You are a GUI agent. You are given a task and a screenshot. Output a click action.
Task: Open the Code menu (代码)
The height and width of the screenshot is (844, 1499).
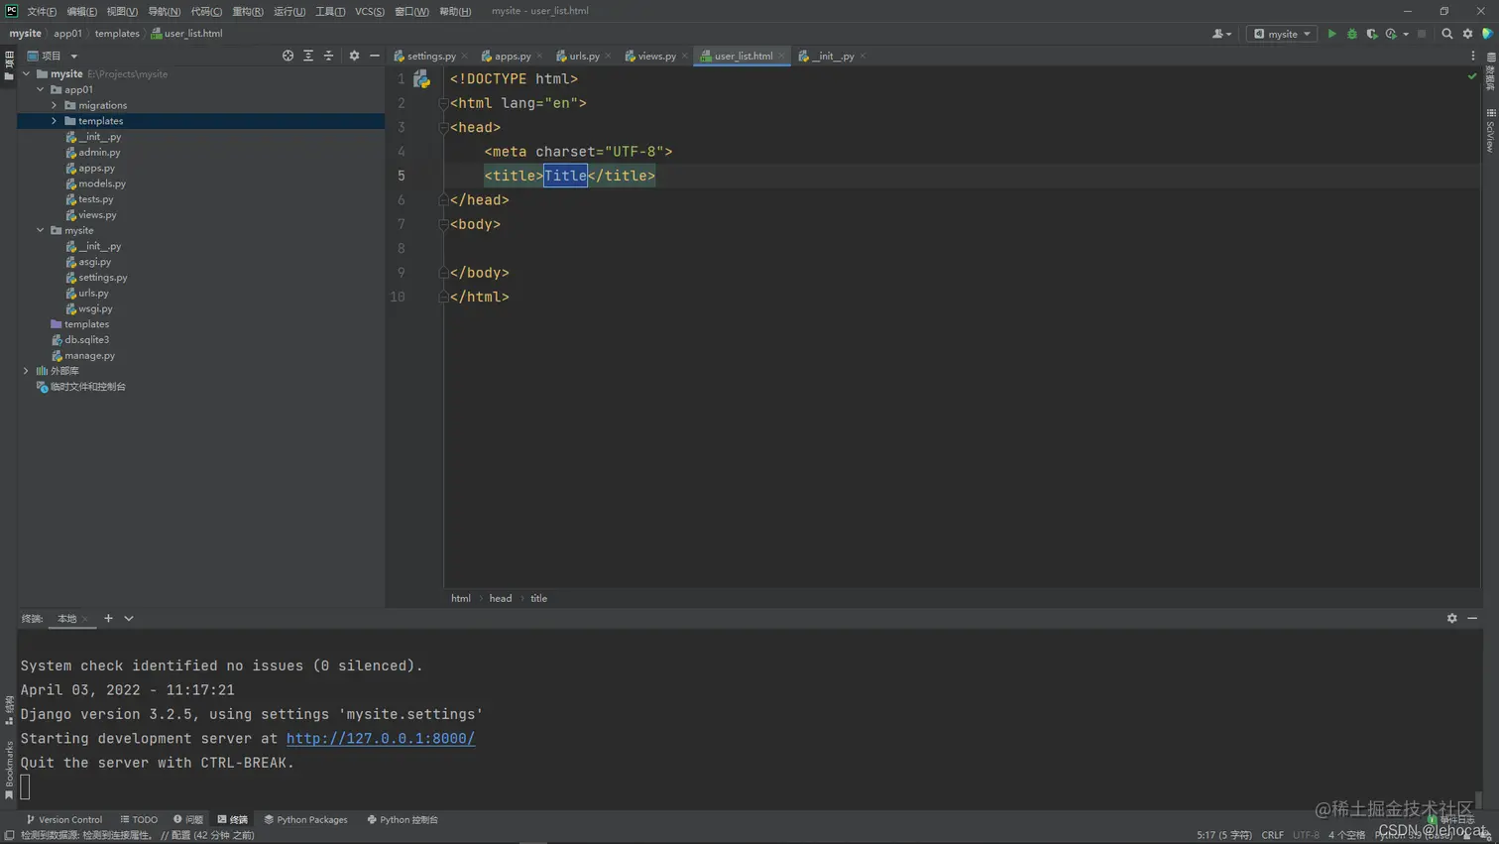coord(206,11)
